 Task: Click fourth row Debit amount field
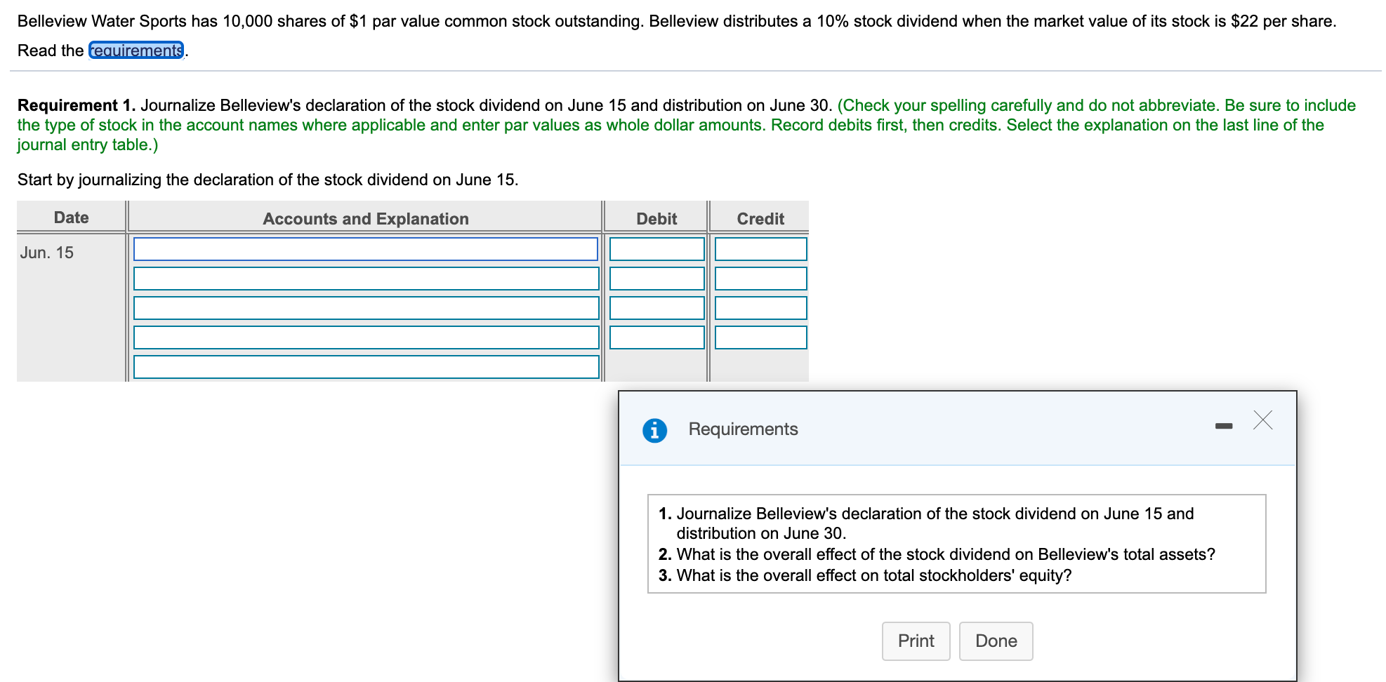pos(656,337)
